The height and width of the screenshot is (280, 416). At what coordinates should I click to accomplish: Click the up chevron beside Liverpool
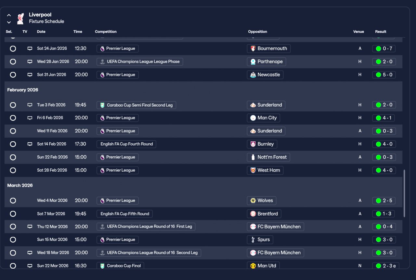pyautogui.click(x=9, y=15)
